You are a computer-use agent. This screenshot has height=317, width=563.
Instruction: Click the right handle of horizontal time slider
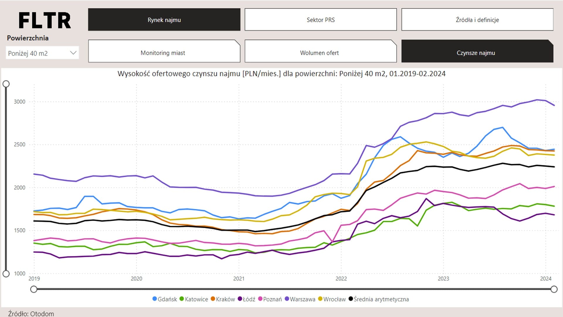coord(554,289)
